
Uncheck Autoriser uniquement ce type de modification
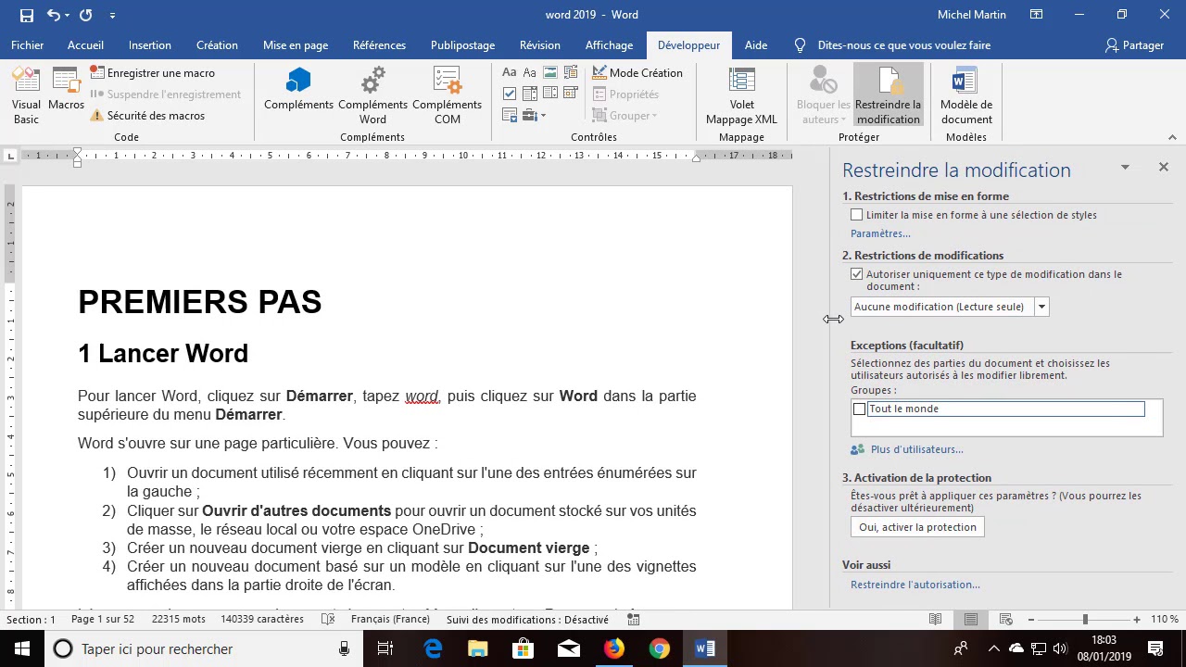click(857, 274)
